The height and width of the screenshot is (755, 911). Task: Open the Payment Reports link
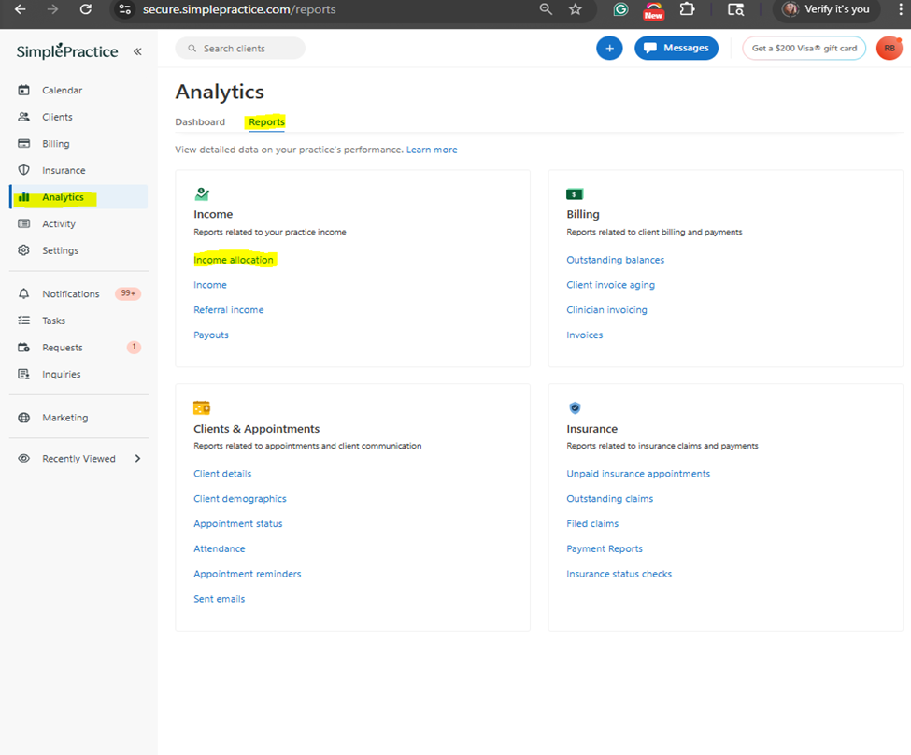click(x=605, y=548)
